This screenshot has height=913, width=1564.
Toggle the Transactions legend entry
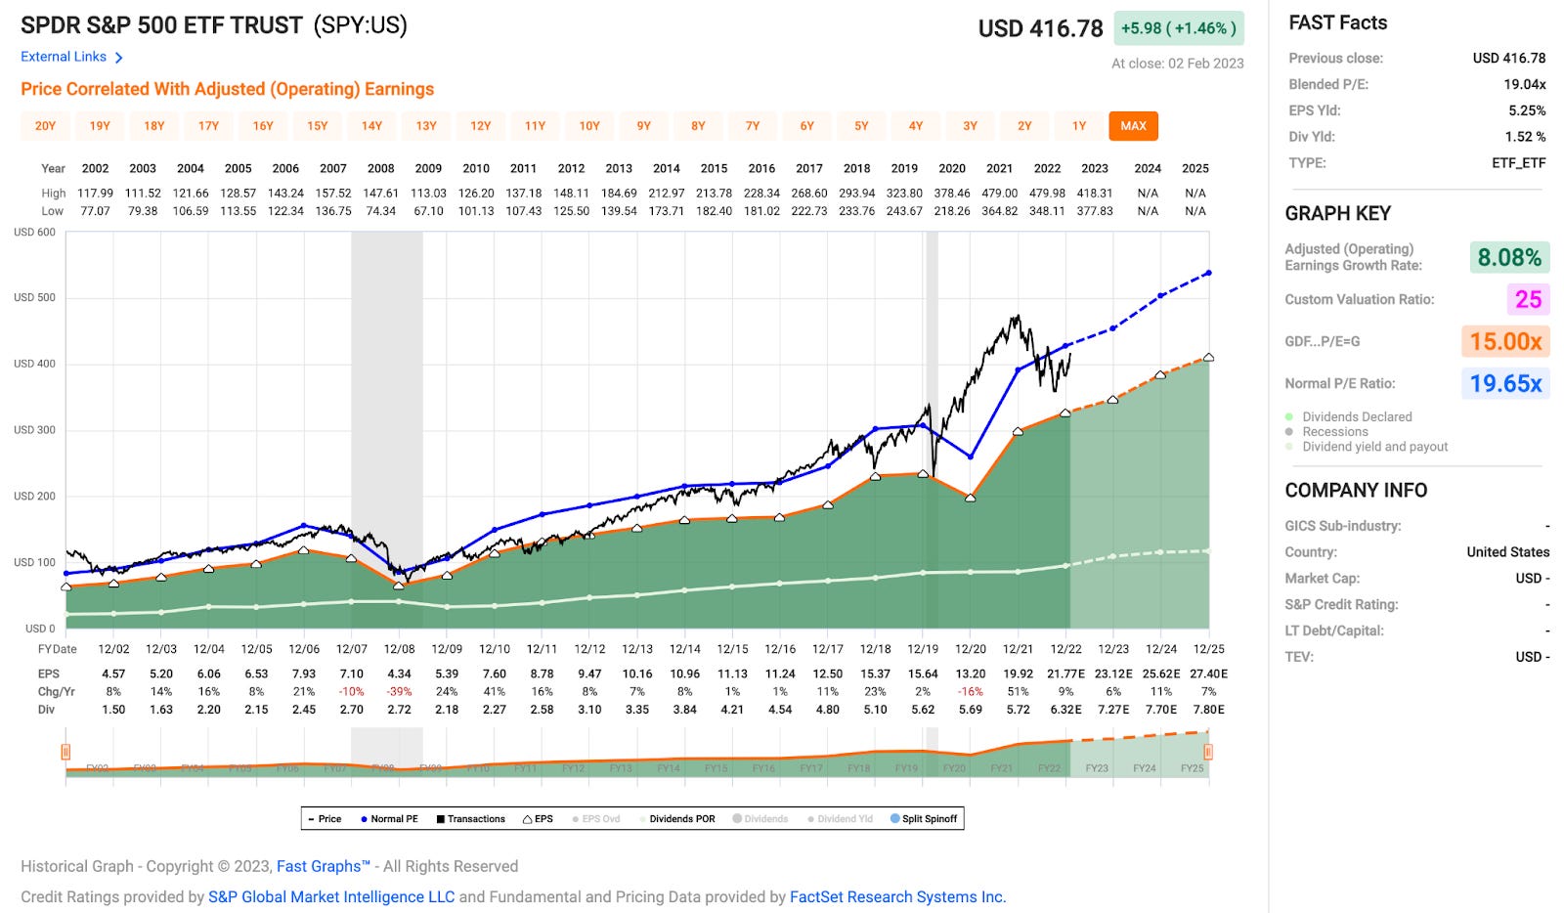pyautogui.click(x=471, y=819)
